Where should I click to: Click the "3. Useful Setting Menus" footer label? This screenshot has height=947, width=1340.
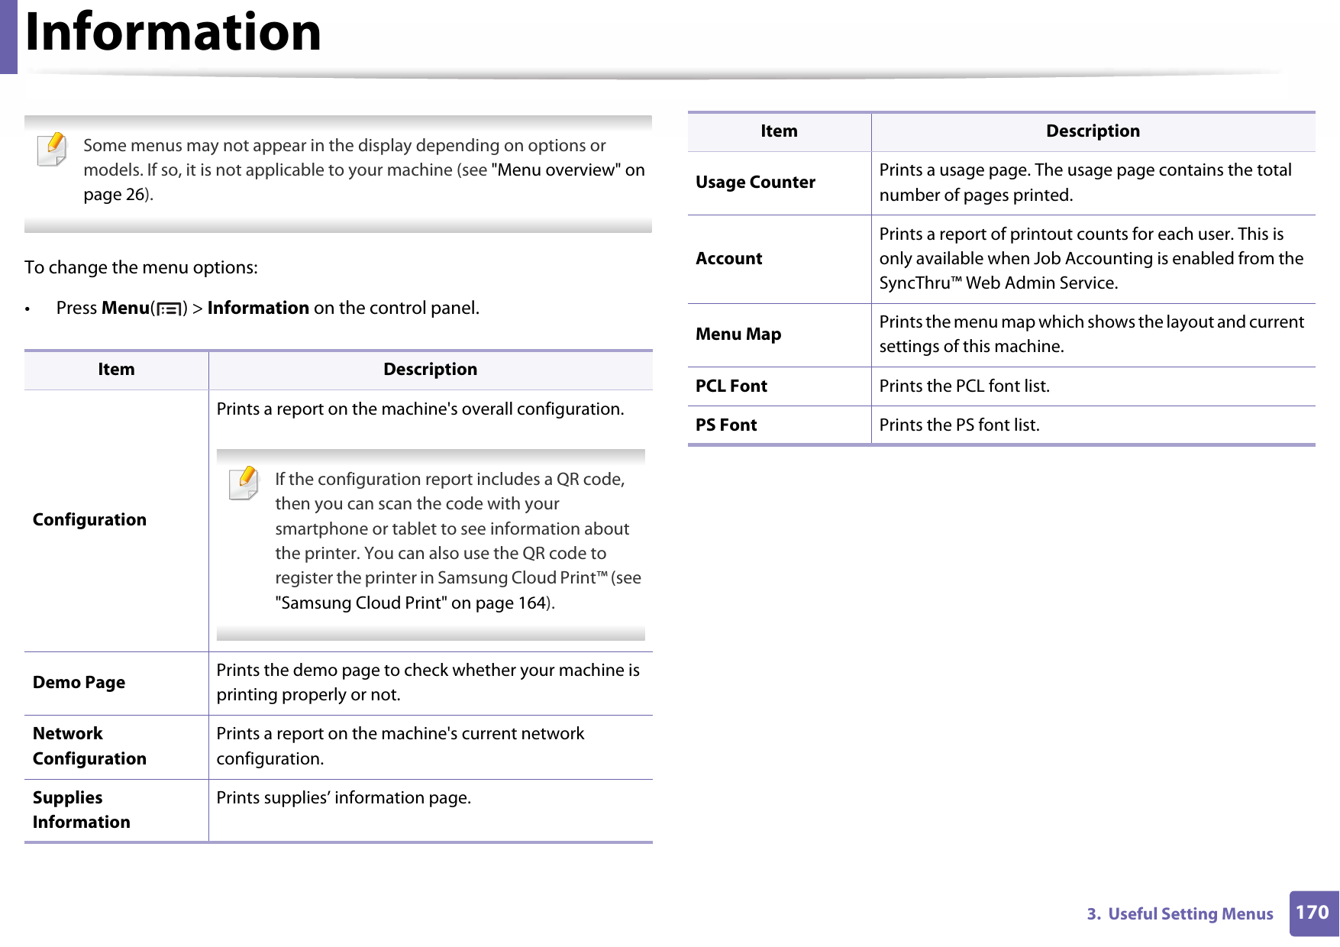(x=1180, y=914)
